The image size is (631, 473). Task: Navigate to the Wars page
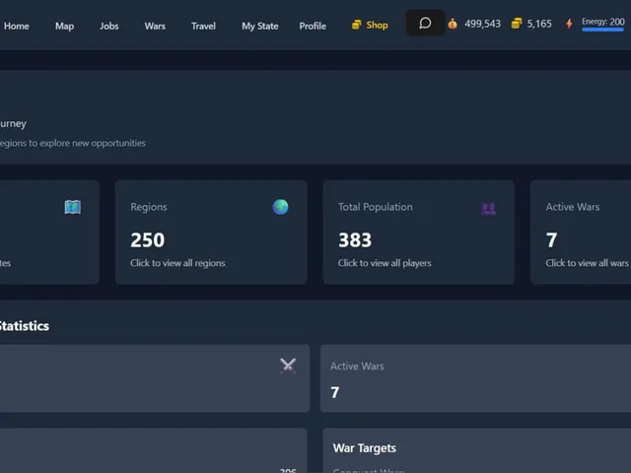coord(155,27)
